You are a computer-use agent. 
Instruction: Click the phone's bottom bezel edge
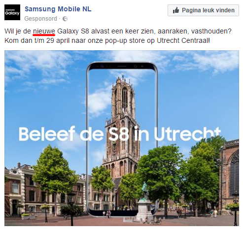click(122, 214)
